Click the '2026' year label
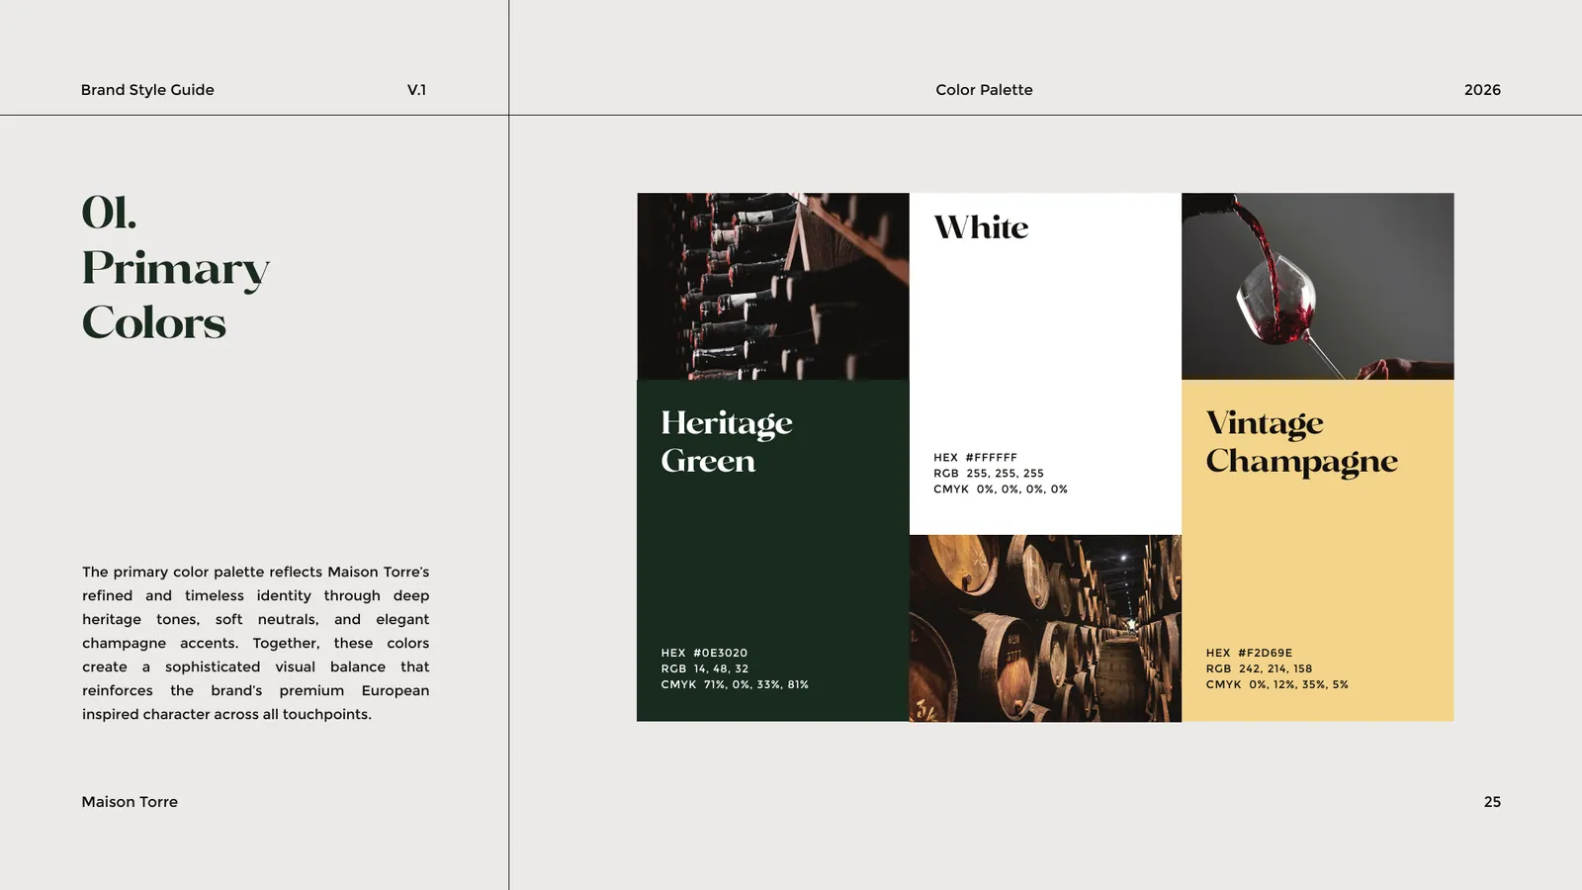Image resolution: width=1582 pixels, height=890 pixels. (1482, 90)
